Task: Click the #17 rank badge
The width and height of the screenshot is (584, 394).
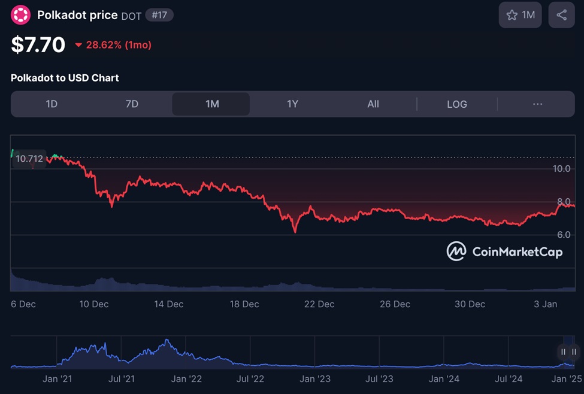Action: pyautogui.click(x=159, y=15)
